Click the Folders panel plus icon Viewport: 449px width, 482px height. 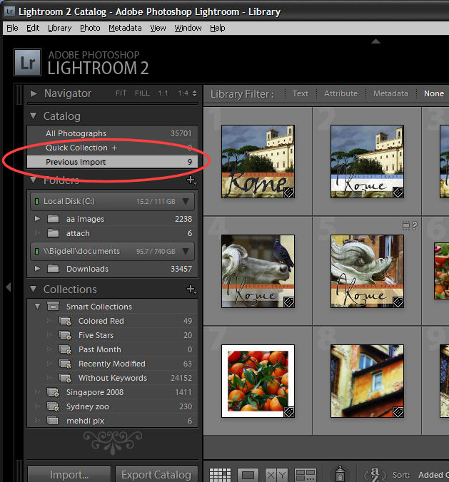tap(191, 180)
